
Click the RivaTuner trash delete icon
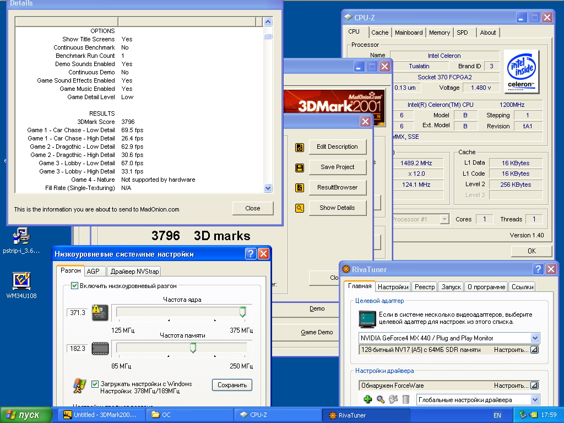pos(406,399)
